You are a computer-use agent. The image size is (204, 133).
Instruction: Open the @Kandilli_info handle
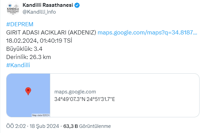click(39, 12)
